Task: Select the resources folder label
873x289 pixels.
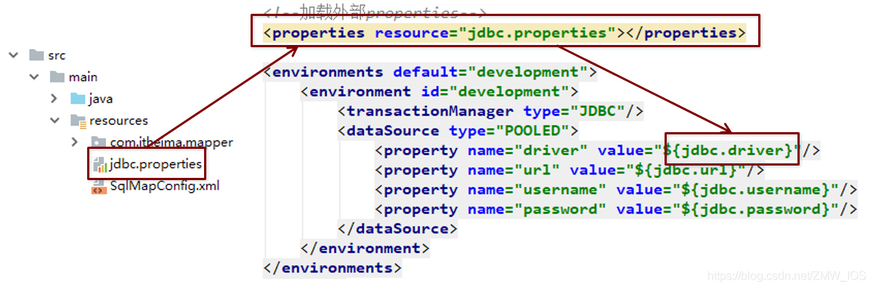Action: [x=118, y=121]
